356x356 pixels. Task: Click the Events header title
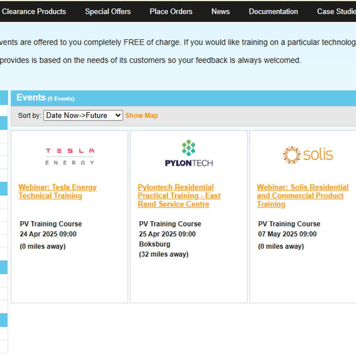(31, 97)
